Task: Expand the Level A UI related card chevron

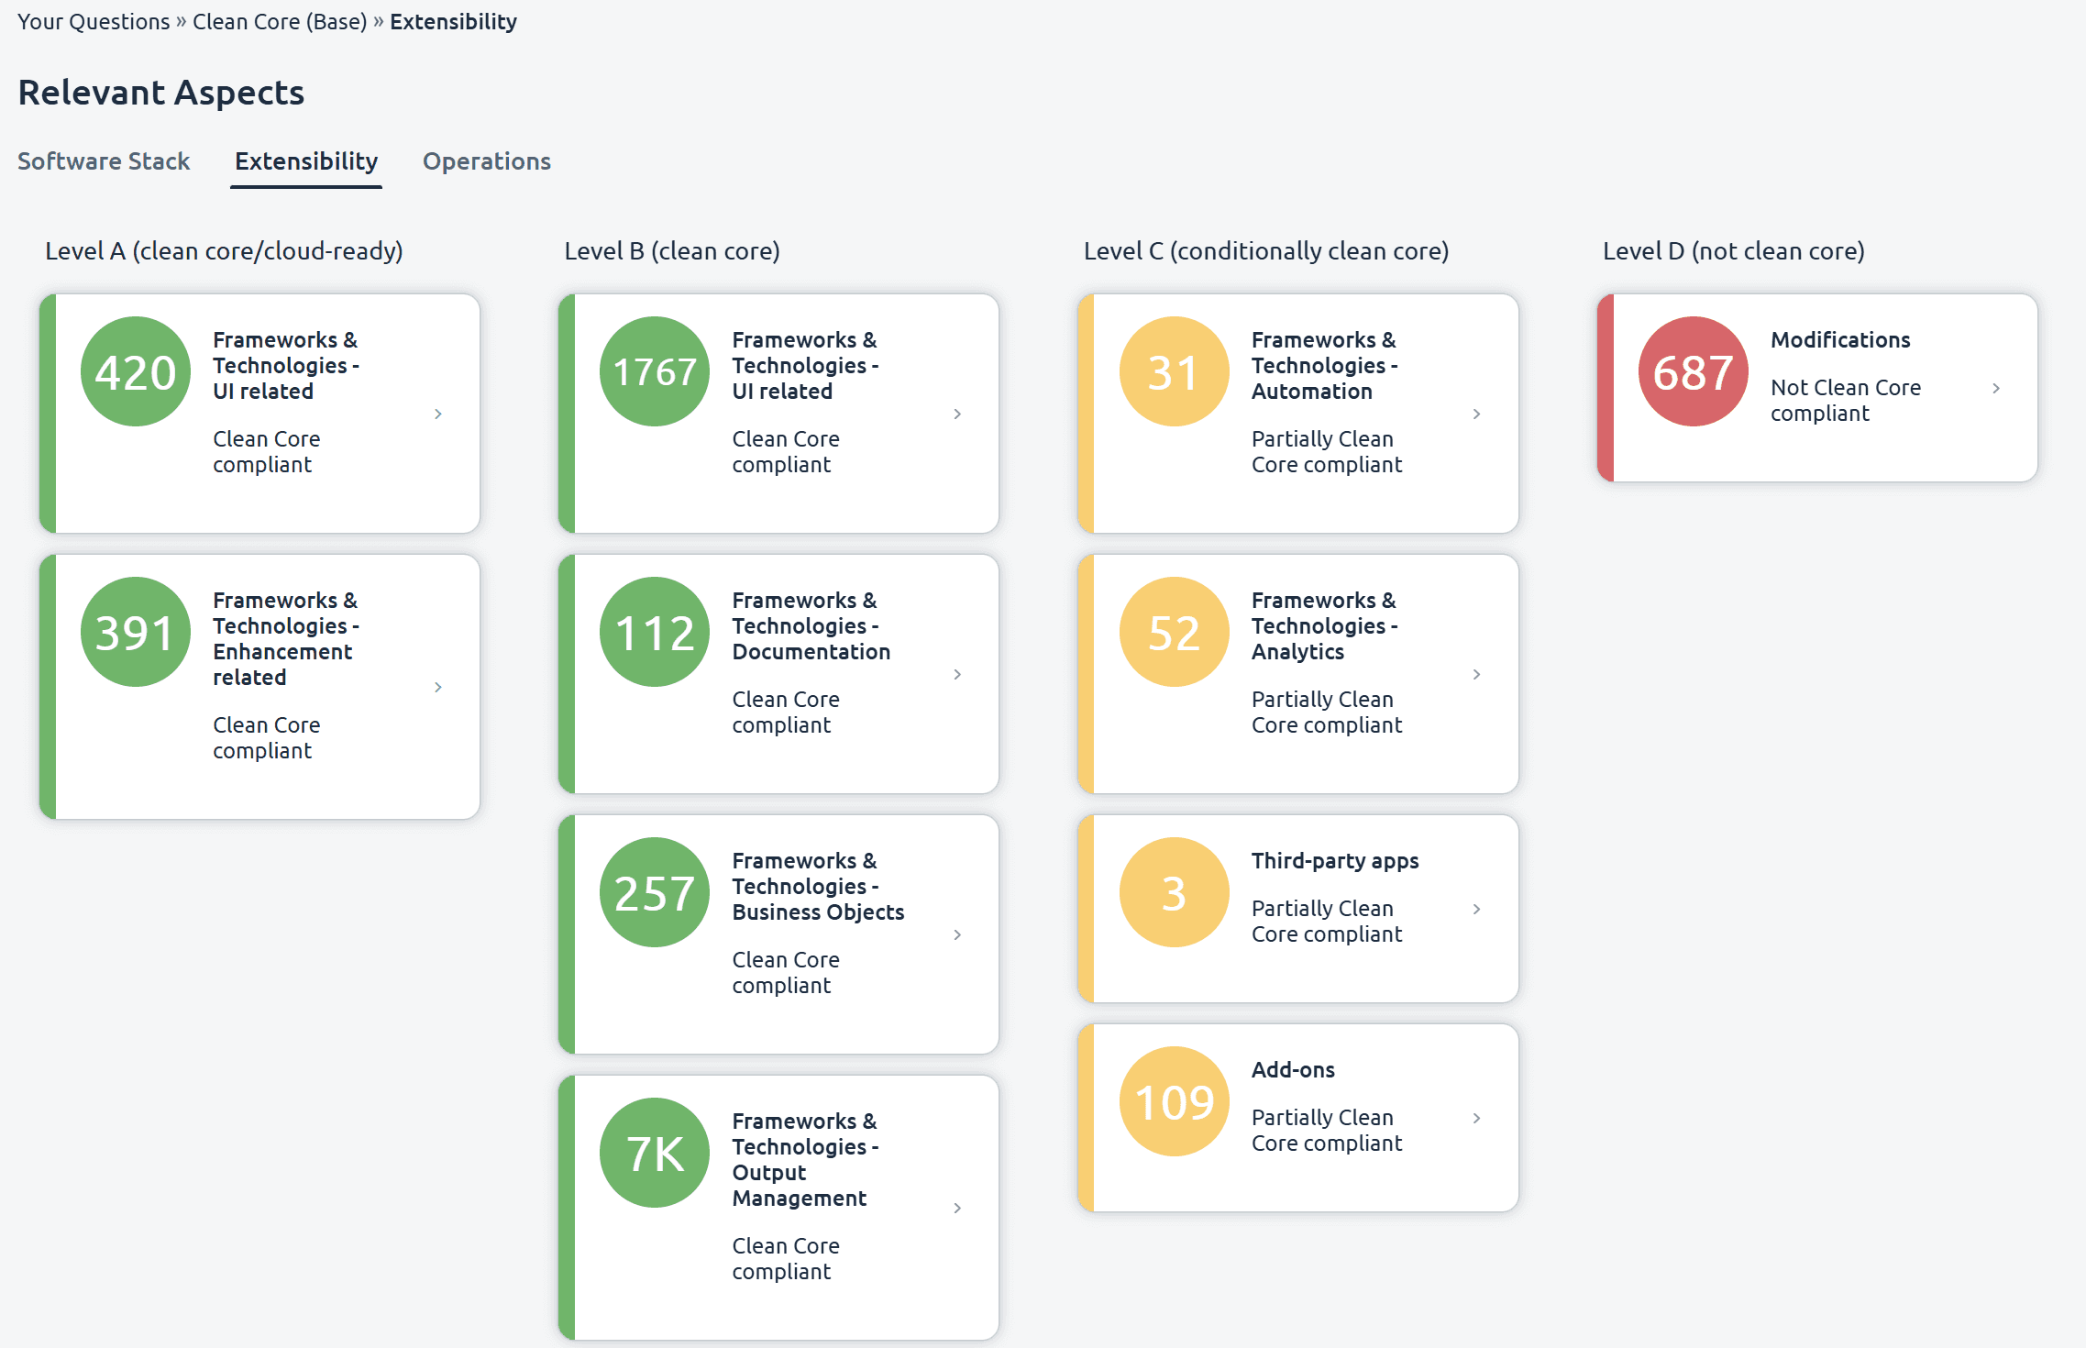Action: [438, 414]
